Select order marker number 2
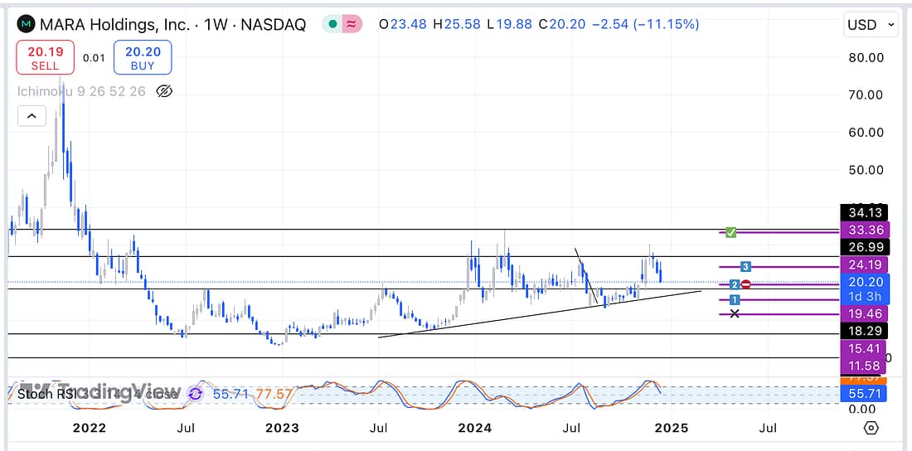The height and width of the screenshot is (451, 912). [x=734, y=284]
